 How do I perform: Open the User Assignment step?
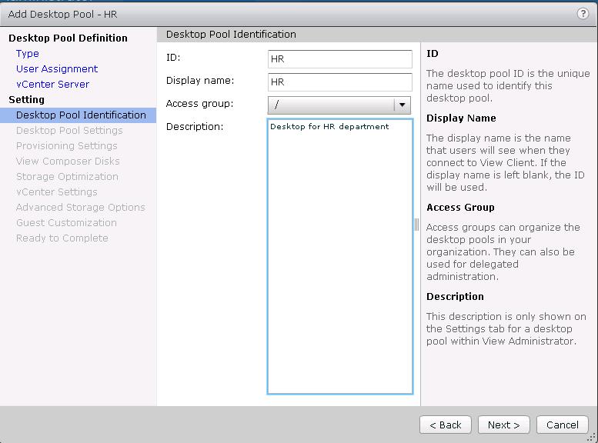coord(57,69)
